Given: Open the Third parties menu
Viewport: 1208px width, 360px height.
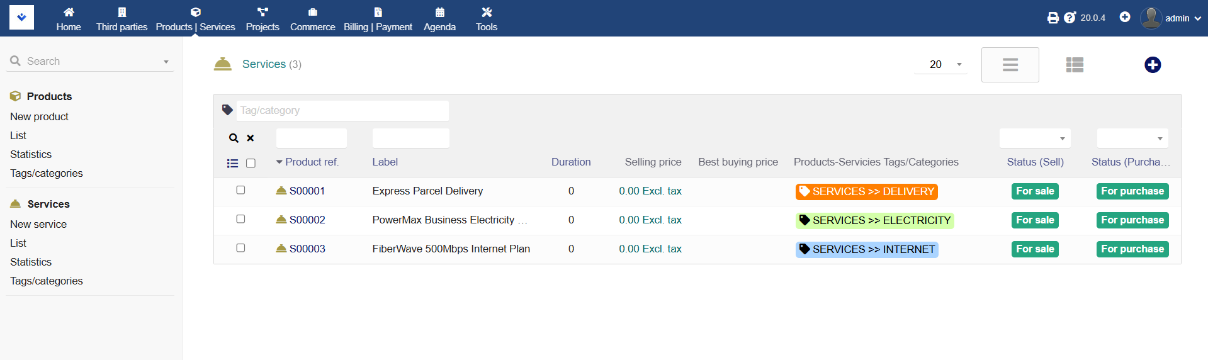Looking at the screenshot, I should pos(121,19).
